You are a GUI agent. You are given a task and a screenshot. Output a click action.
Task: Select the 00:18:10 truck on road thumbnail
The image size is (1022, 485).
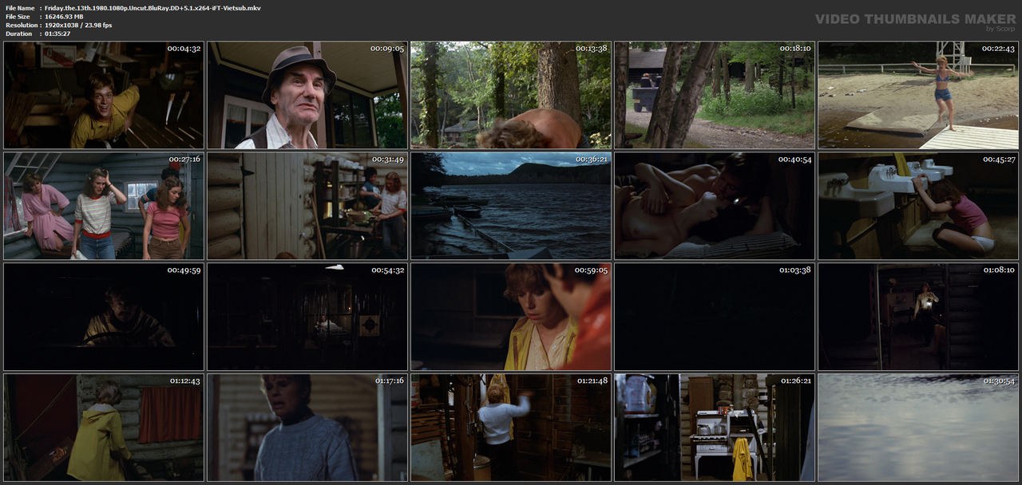tap(715, 95)
